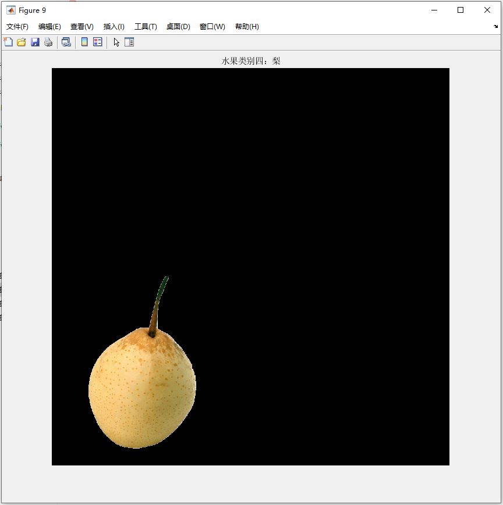Insert a legend via the toolbar icon

(98, 42)
